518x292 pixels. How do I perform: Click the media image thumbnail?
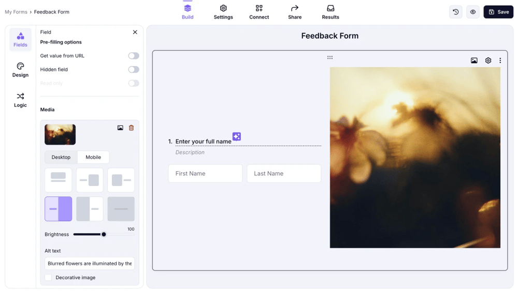tap(60, 134)
